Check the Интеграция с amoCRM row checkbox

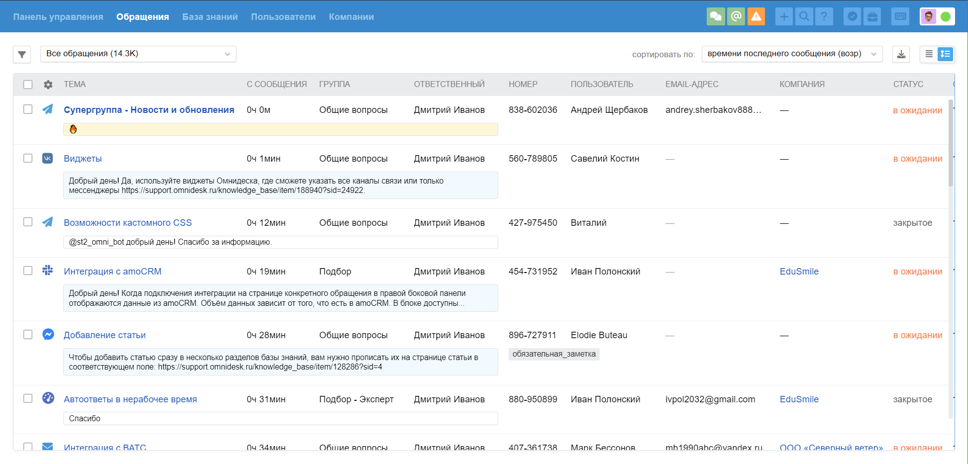pos(28,271)
